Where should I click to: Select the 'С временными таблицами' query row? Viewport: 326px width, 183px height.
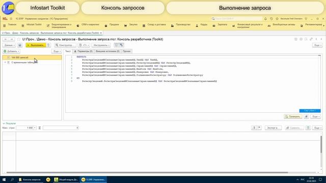tap(32, 62)
